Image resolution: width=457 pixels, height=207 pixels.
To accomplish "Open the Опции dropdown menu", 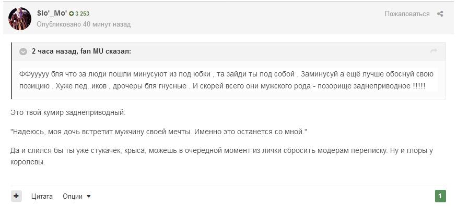I will coord(77,197).
